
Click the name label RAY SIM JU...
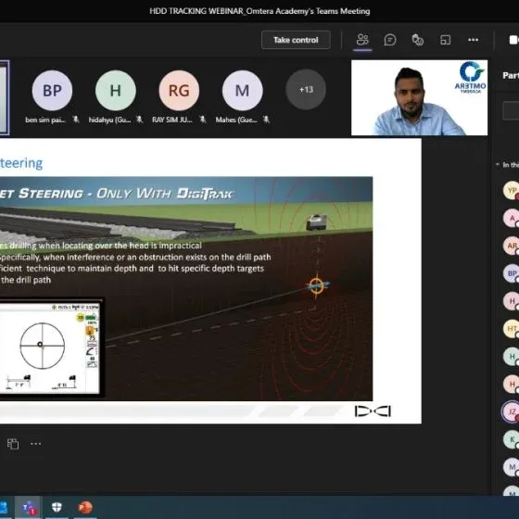(x=172, y=120)
